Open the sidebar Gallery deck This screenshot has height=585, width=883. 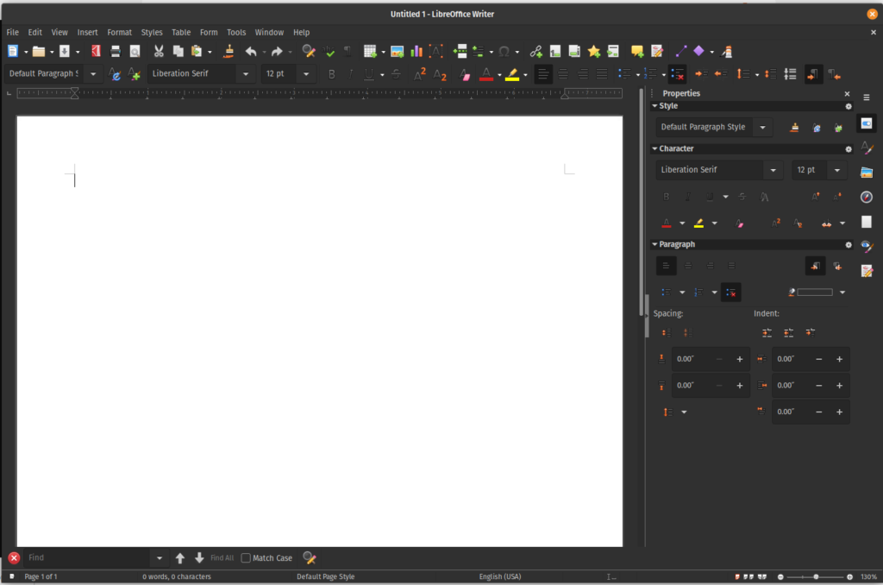point(867,172)
